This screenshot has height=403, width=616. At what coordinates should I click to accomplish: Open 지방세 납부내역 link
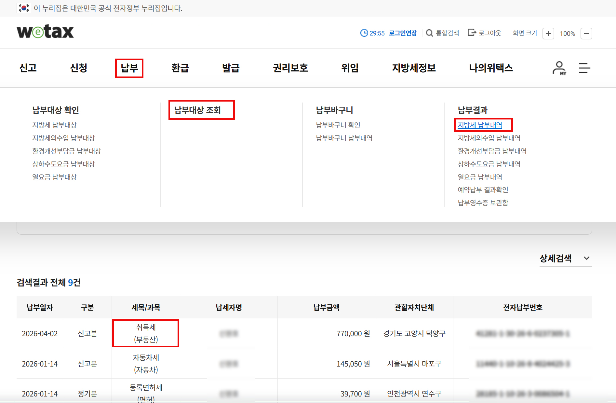point(480,125)
